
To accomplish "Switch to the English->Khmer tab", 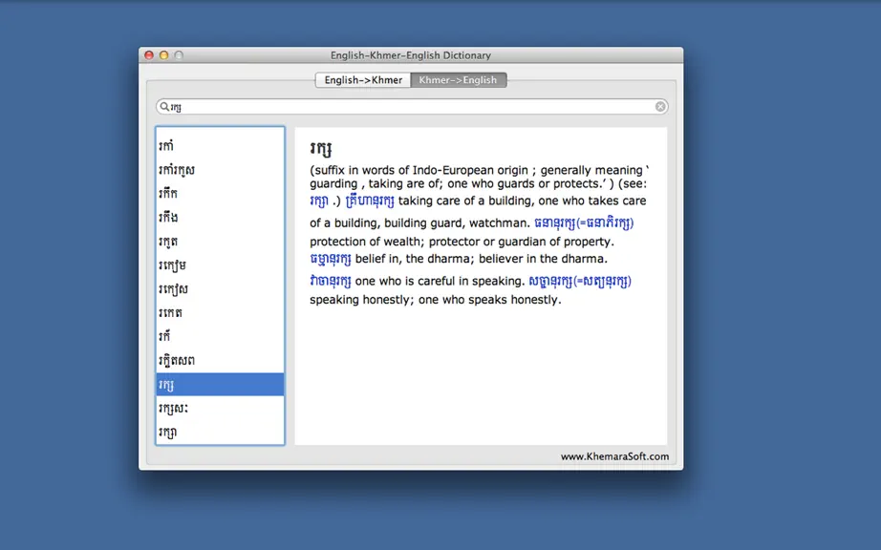I will 363,80.
